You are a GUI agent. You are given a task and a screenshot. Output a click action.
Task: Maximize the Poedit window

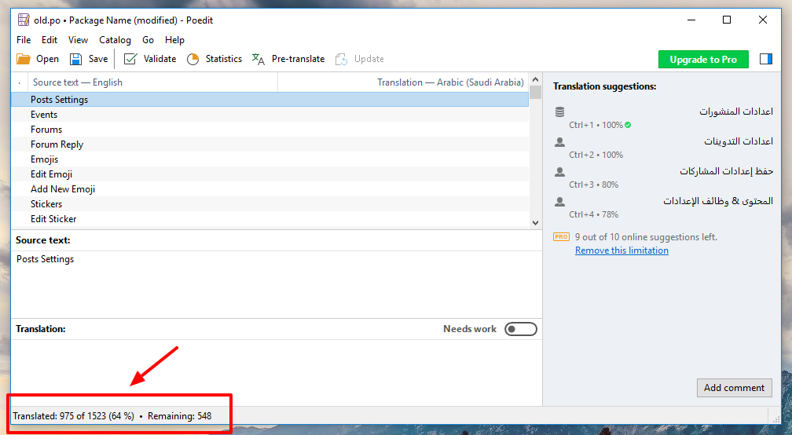click(x=727, y=20)
